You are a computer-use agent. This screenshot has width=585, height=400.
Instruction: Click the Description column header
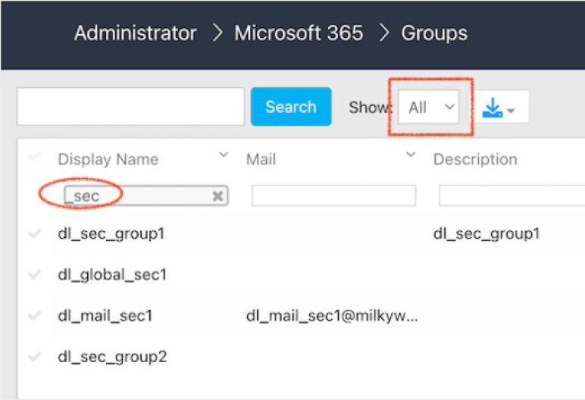click(475, 160)
